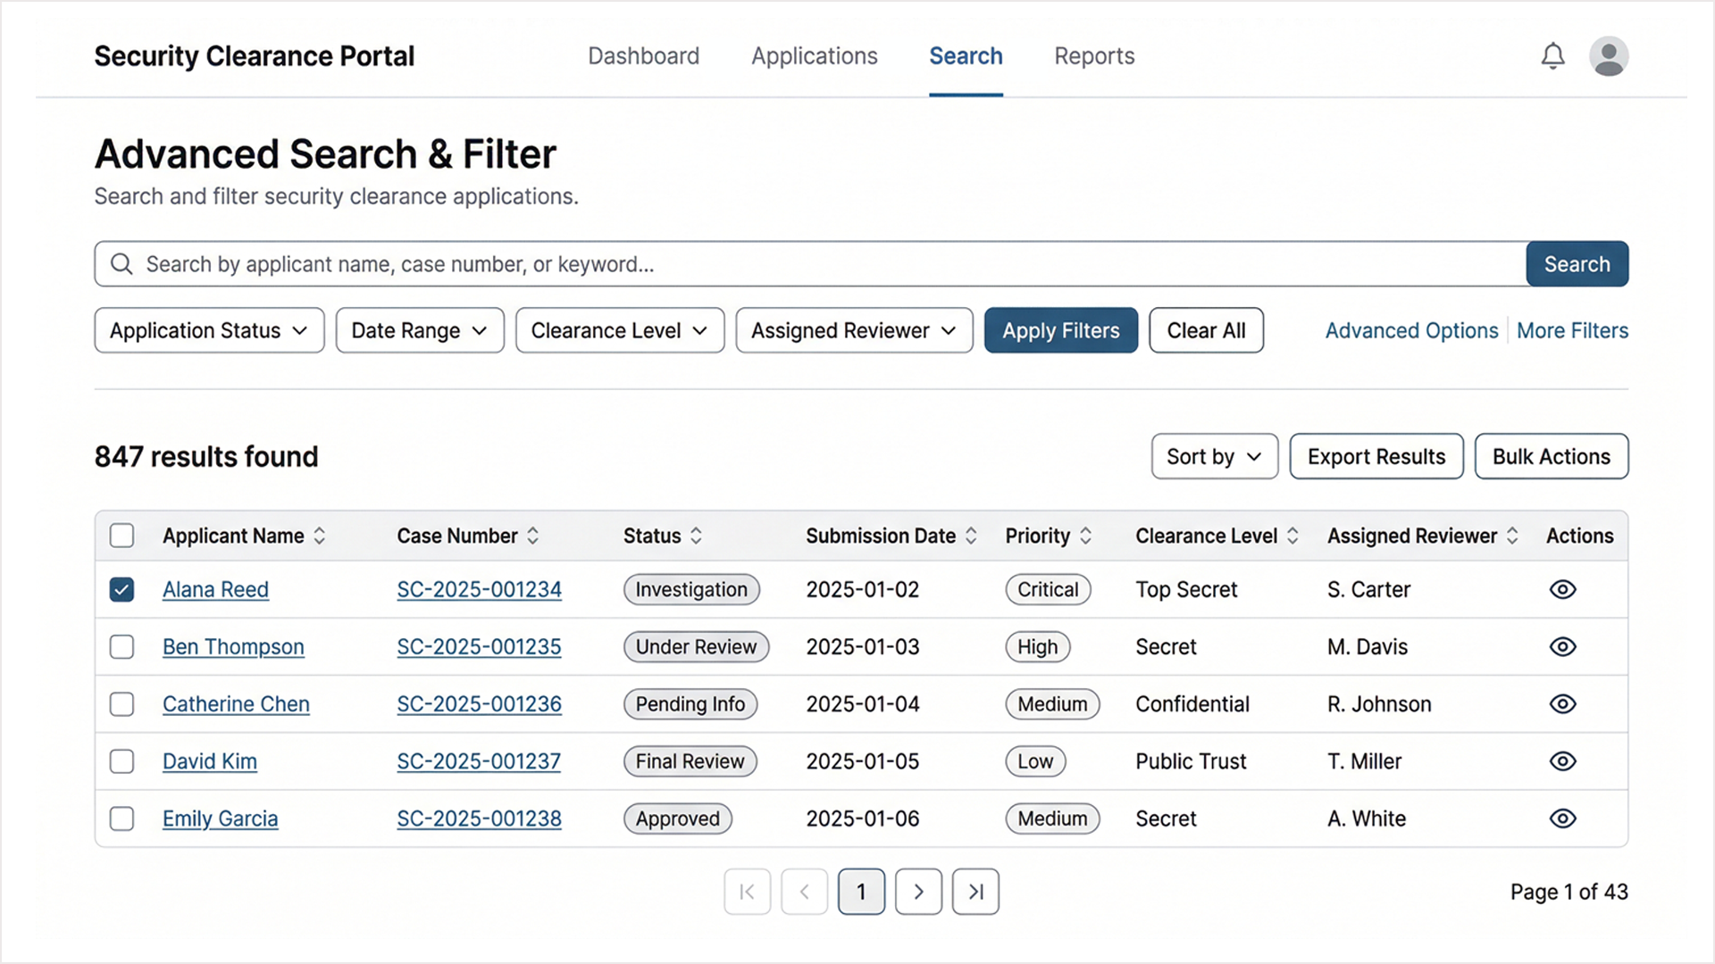Jump to last page arrow
1715x964 pixels.
pyautogui.click(x=975, y=892)
